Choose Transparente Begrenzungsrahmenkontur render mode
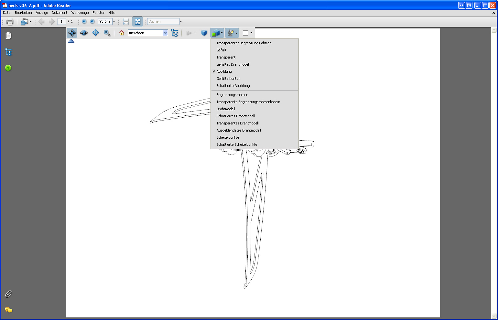 point(254,102)
